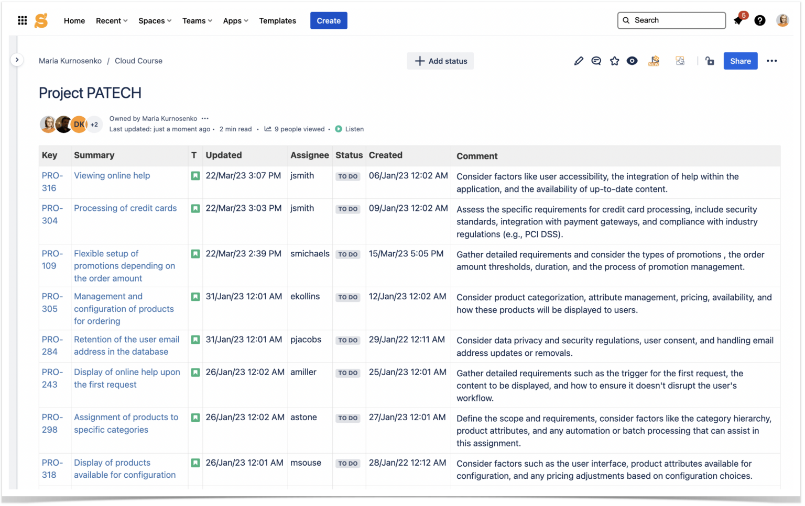Star the page to add it to favorites
Viewport: 805px width, 506px height.
coord(614,61)
